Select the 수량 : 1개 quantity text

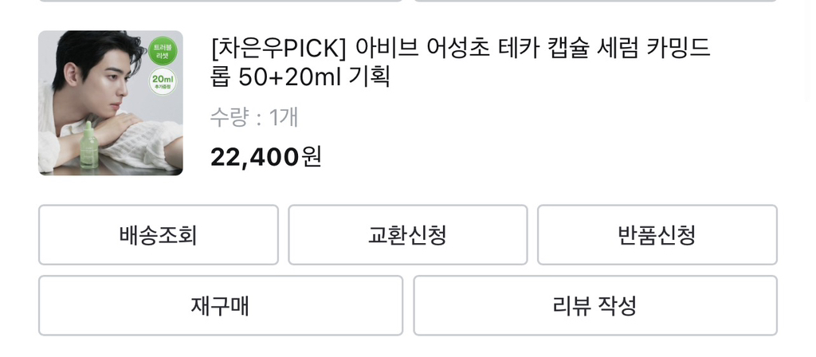point(254,118)
